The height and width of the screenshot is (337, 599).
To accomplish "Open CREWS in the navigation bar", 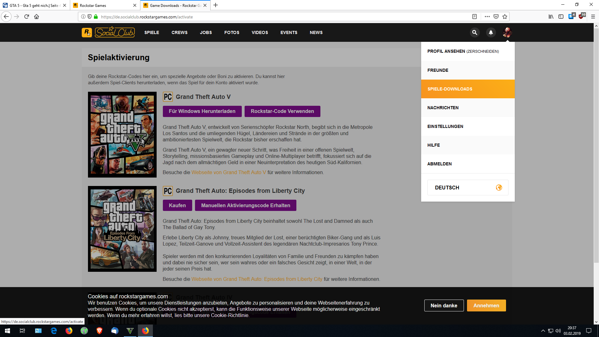I will click(x=179, y=32).
